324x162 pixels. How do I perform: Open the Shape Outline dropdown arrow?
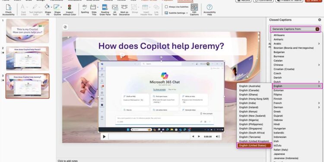(x=61, y=7)
